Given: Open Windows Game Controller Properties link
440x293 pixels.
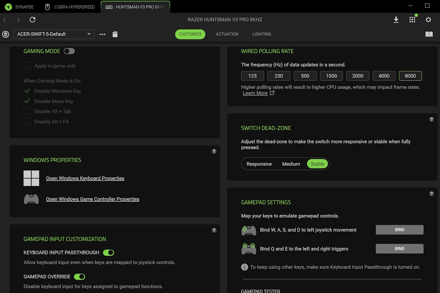Looking at the screenshot, I should coord(93,199).
